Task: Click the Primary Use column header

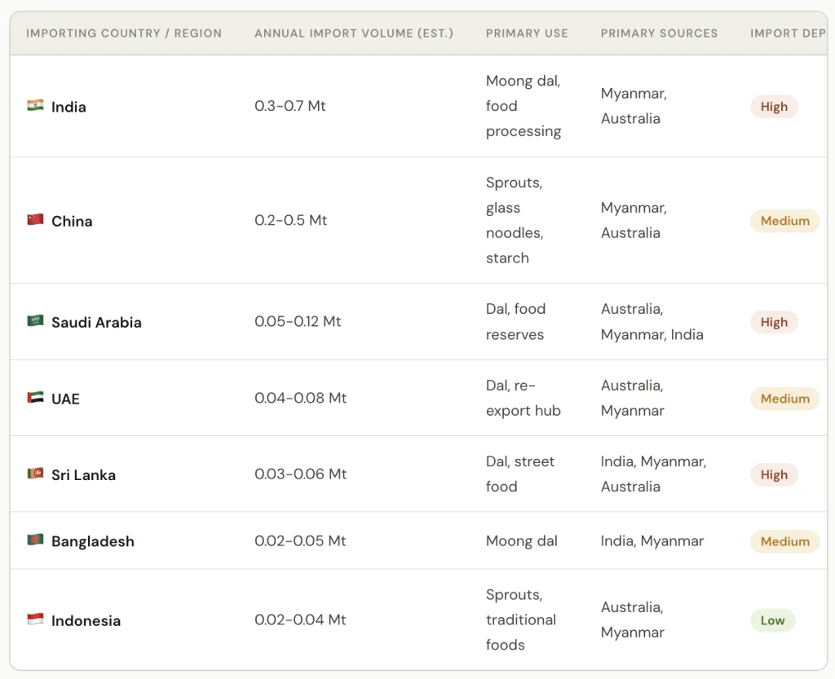Action: (527, 33)
